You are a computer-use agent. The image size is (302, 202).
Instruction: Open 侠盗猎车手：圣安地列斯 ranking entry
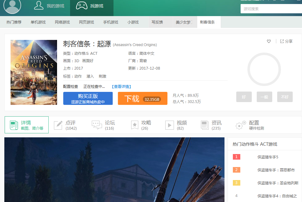click(278, 183)
